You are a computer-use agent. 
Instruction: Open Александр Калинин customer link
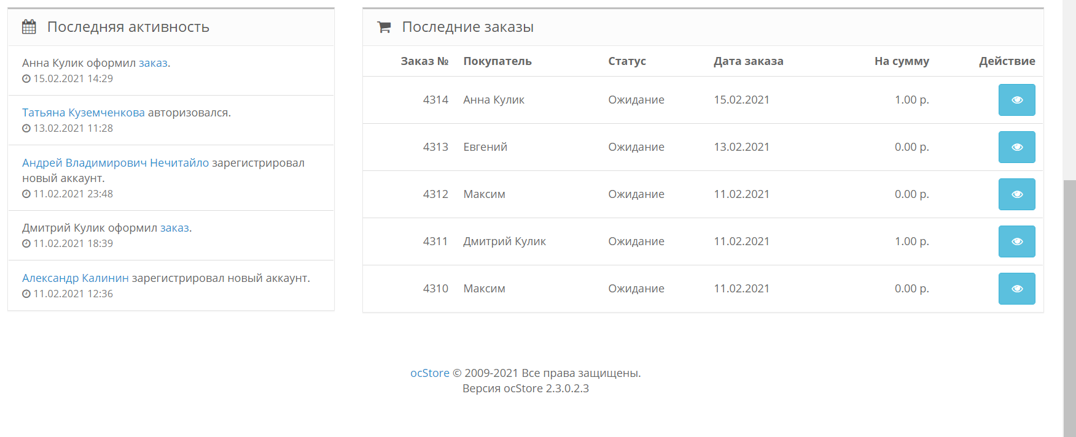click(x=76, y=278)
